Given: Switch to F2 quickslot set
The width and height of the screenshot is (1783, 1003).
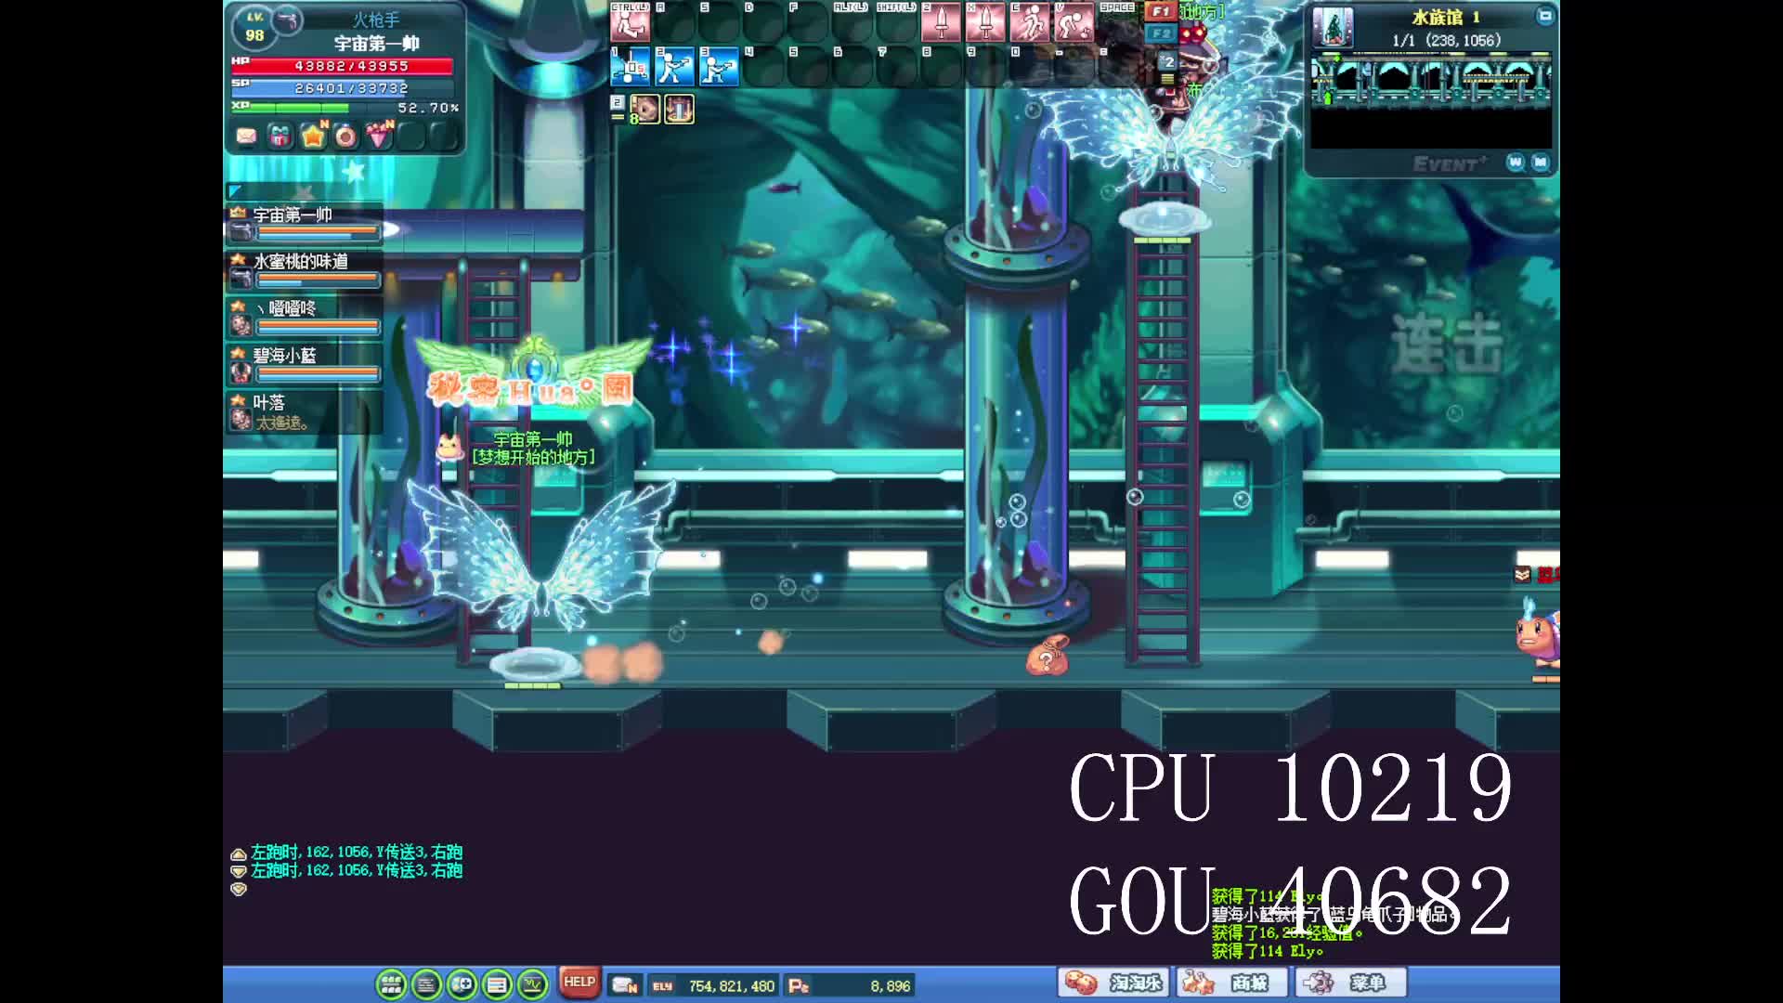Looking at the screenshot, I should [x=1160, y=33].
